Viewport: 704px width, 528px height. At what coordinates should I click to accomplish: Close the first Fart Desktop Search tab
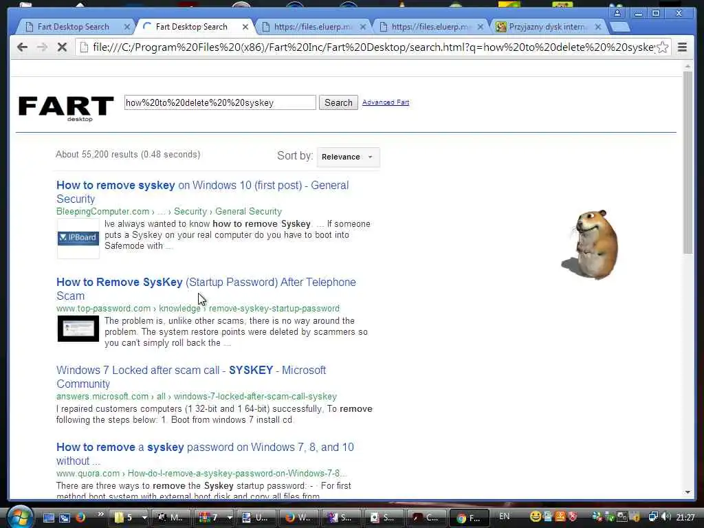[x=127, y=27]
